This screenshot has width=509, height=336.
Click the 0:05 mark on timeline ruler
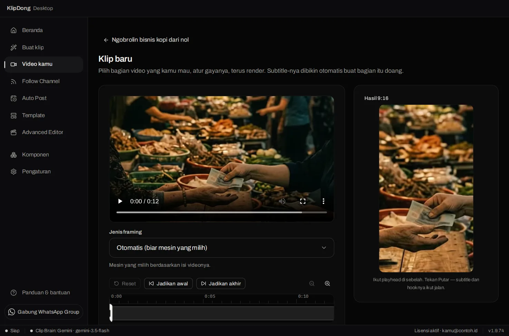[x=210, y=296]
